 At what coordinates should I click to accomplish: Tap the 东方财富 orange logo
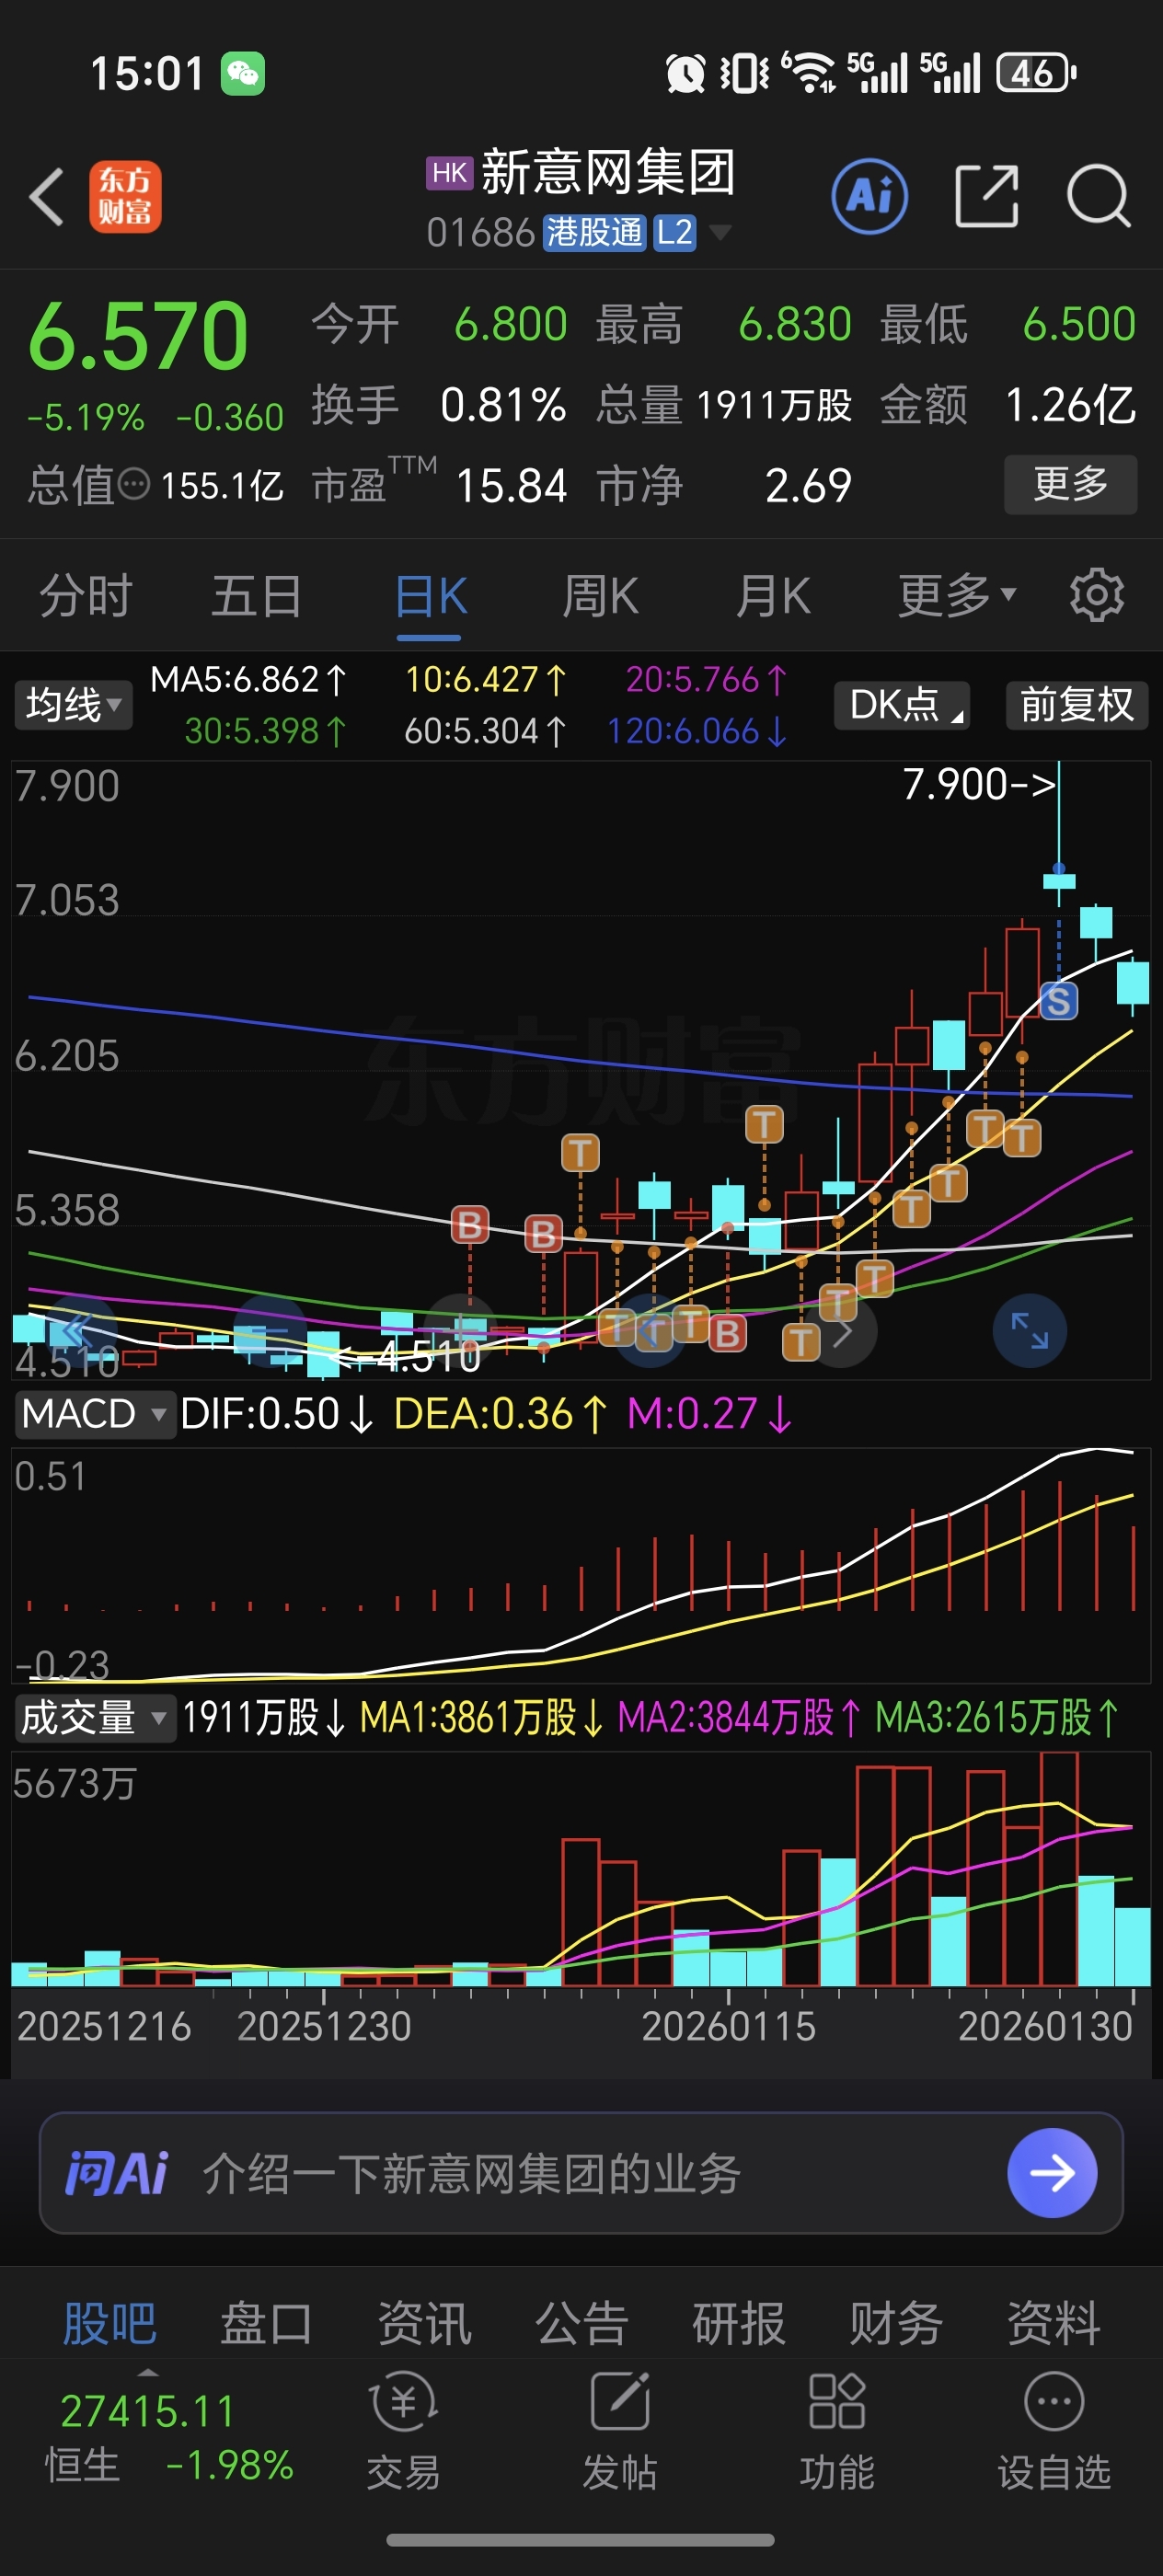(125, 196)
